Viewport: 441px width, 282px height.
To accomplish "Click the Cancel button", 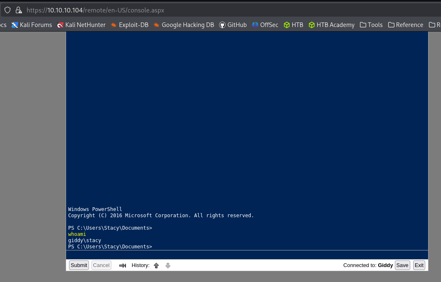I will [101, 265].
